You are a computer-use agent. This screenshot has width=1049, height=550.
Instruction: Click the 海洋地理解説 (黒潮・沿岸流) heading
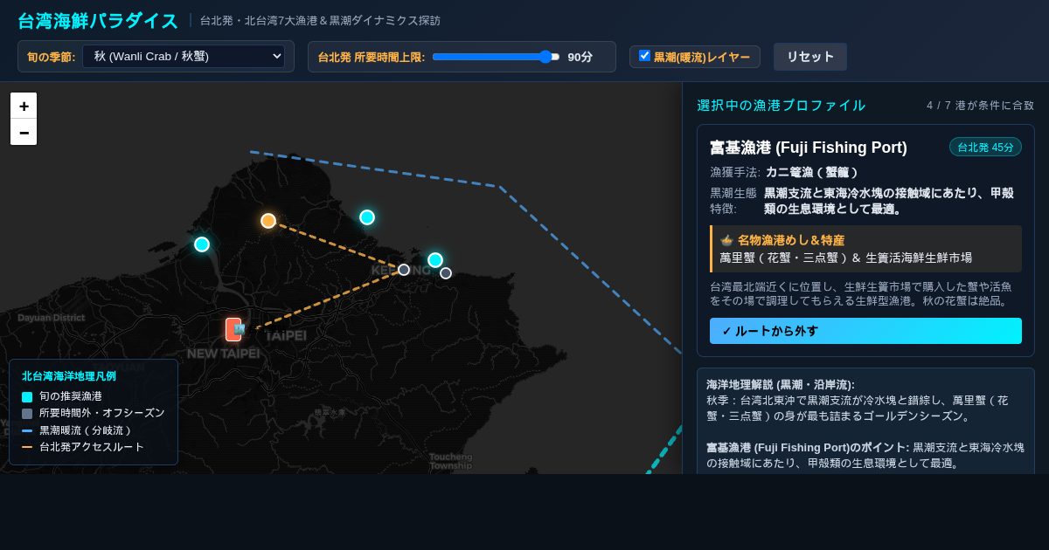(781, 384)
